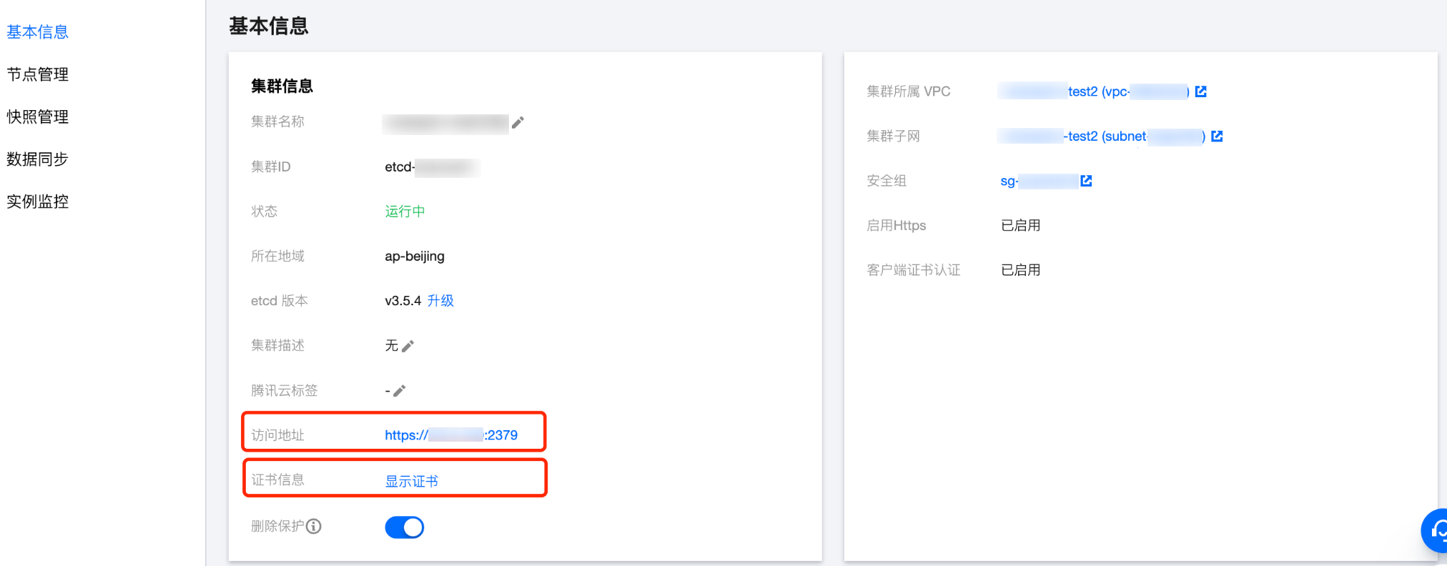Open subnet external link icon
The image size is (1447, 566).
pos(1217,136)
